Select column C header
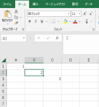Viewport: 99px width, 107px height. click(52, 60)
